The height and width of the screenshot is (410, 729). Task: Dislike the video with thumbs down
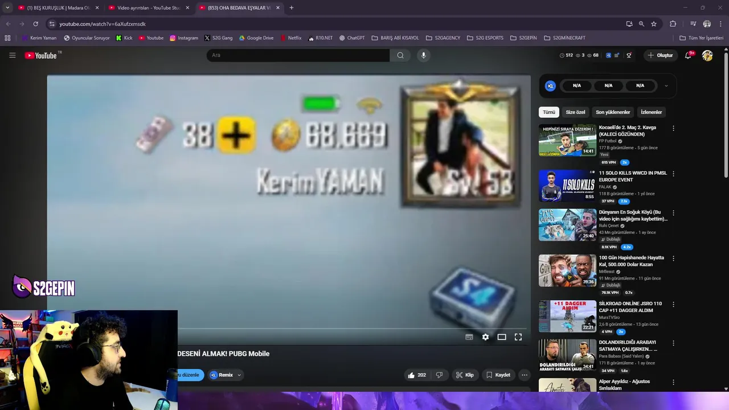[439, 375]
